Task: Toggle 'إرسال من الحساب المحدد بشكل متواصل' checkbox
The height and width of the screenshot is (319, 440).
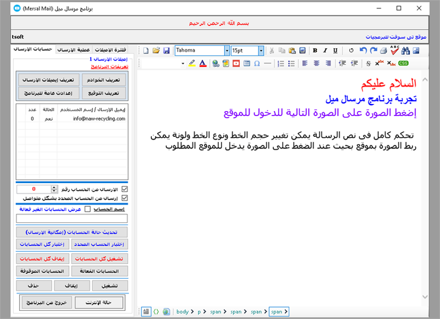Action: (x=125, y=199)
